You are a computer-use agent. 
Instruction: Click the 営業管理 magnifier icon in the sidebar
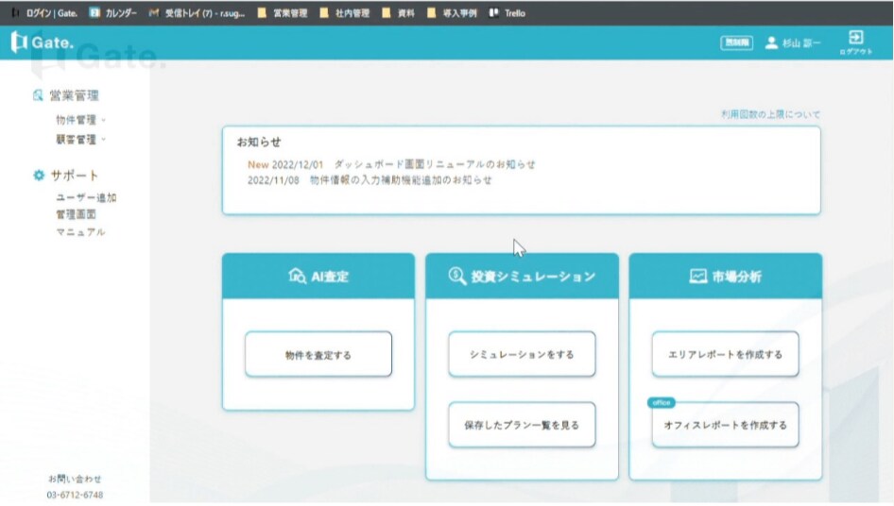[38, 95]
